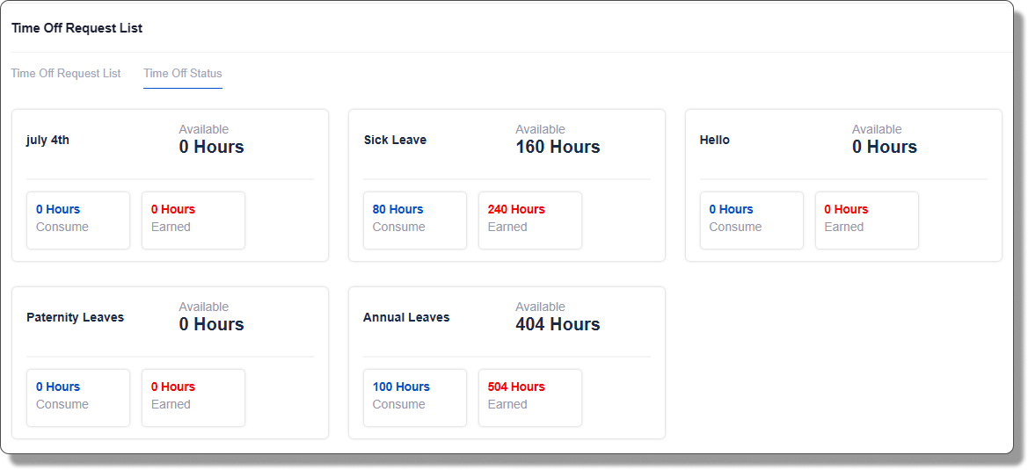The width and height of the screenshot is (1028, 470).
Task: Click the 240 Hours Earned box
Action: pyautogui.click(x=530, y=221)
